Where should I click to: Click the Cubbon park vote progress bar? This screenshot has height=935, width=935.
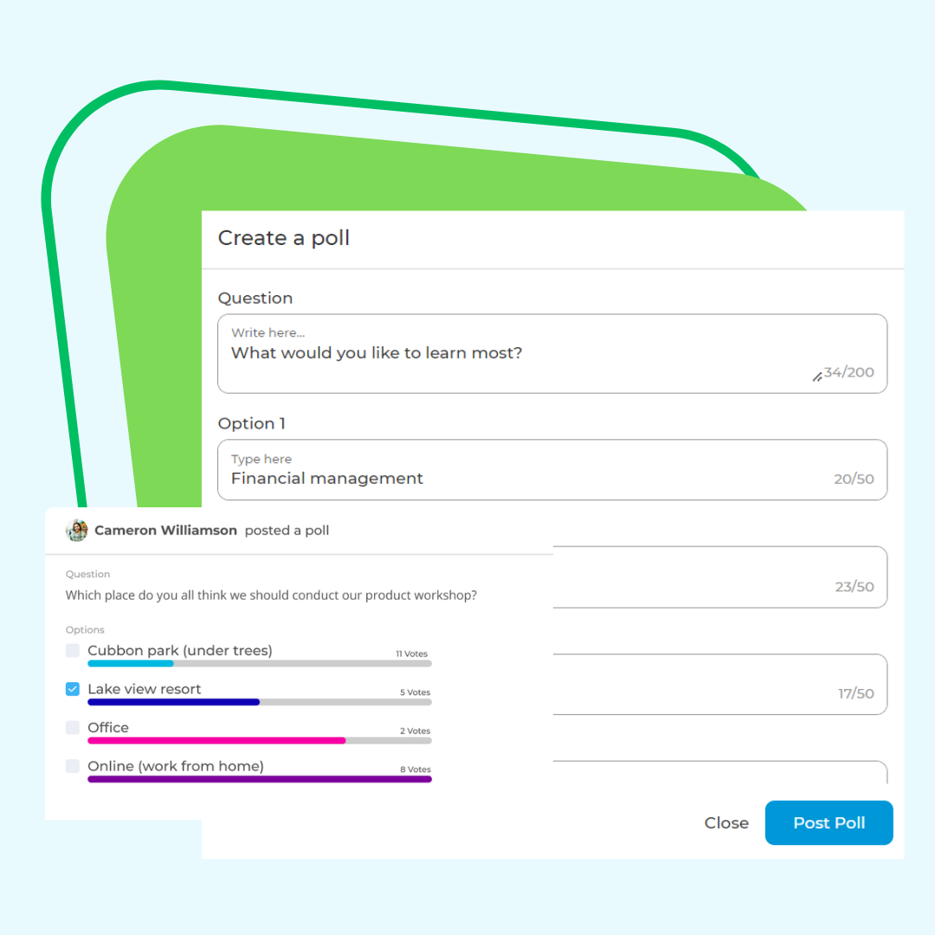pyautogui.click(x=260, y=663)
